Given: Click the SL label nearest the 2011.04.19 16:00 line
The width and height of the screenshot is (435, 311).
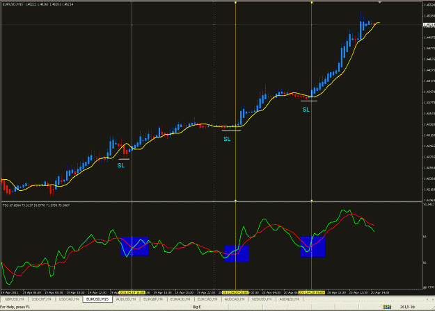Looking at the screenshot, I should pos(121,165).
